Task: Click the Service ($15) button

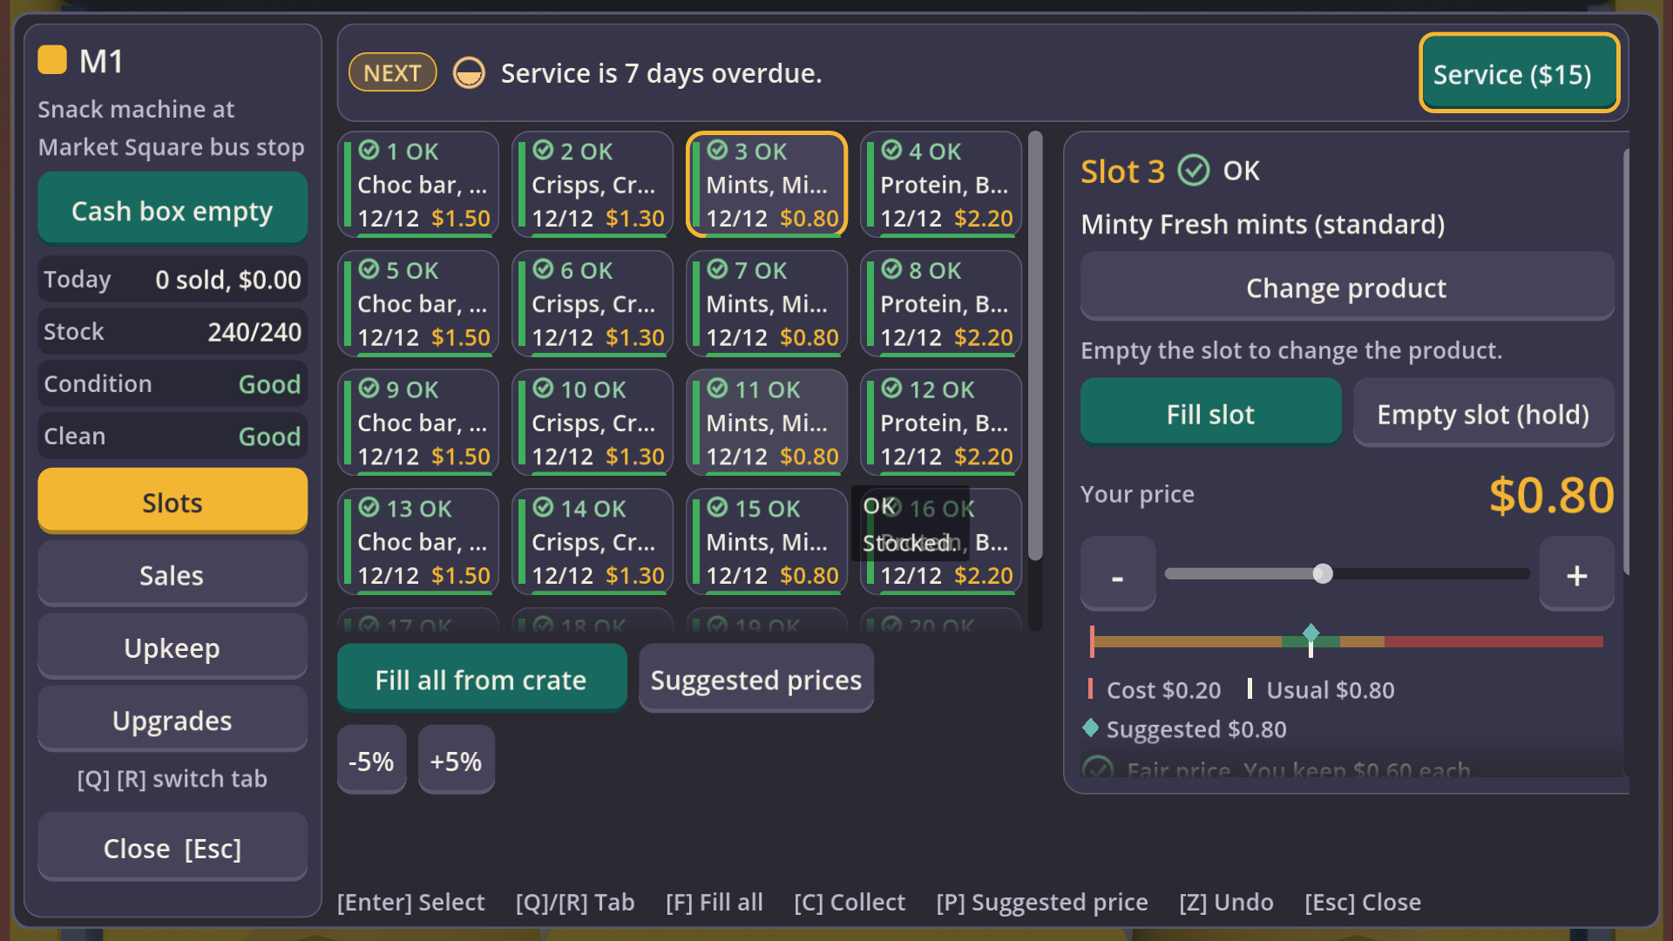Action: [1519, 73]
